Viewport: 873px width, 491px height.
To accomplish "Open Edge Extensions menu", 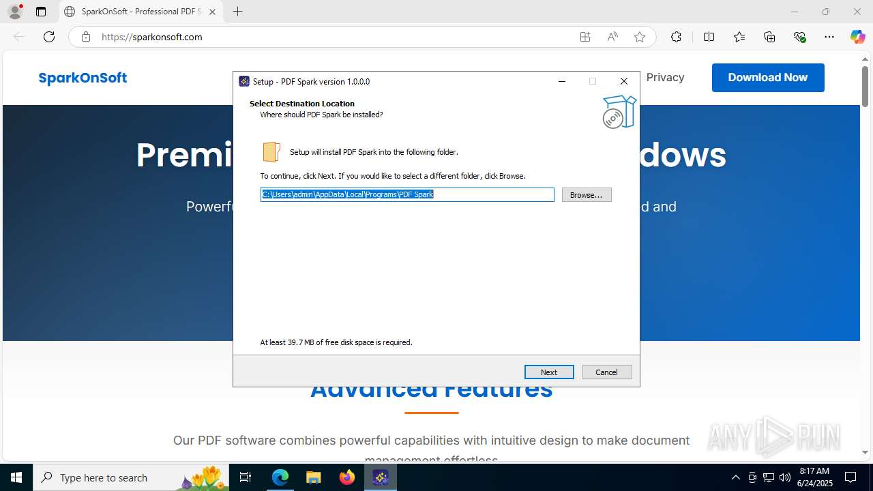I will tap(676, 37).
